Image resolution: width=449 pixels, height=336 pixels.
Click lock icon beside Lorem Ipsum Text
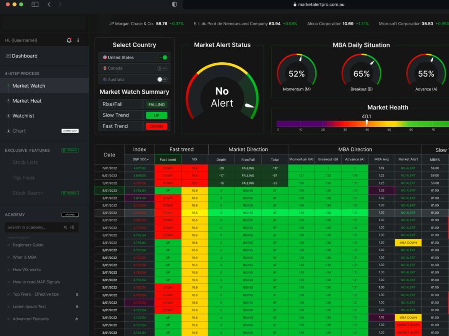click(x=77, y=306)
